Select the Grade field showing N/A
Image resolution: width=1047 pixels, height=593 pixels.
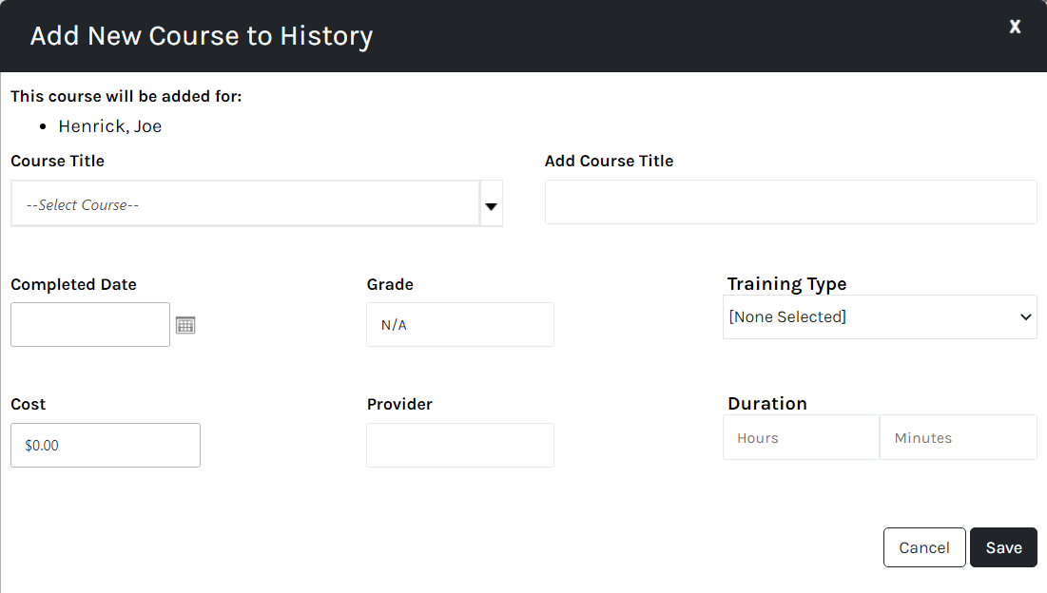pyautogui.click(x=459, y=325)
